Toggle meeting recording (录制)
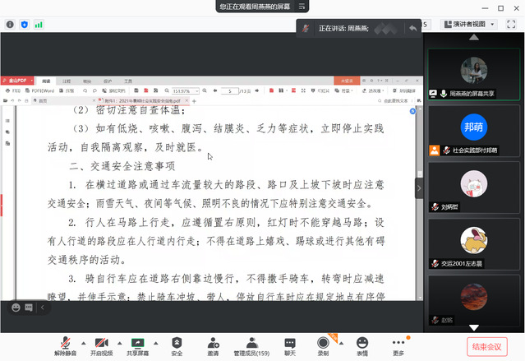The width and height of the screenshot is (525, 361). tap(324, 345)
